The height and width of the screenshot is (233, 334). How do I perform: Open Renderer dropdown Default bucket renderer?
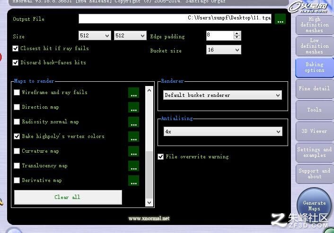pos(223,95)
